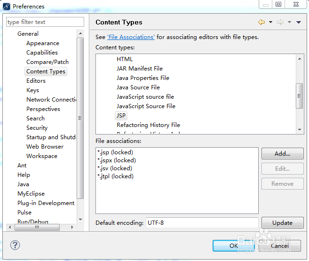Open the 'File Associations' link
The height and width of the screenshot is (261, 309).
coord(131,37)
